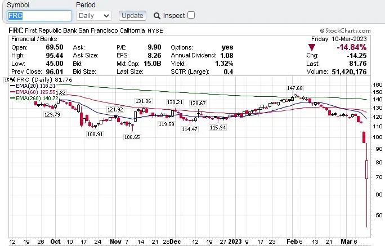Click the Financial / Banks sector text
Screen dimensions: 385x246
[34, 39]
